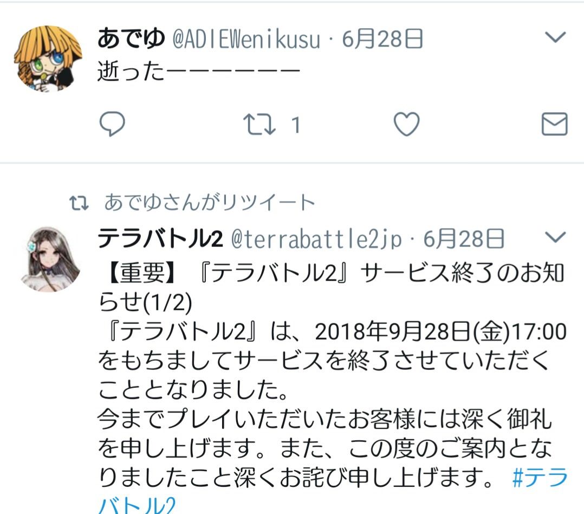Image resolution: width=584 pixels, height=514 pixels.
Task: Click the small retweet icon above テラバトル2
Action: [x=79, y=203]
